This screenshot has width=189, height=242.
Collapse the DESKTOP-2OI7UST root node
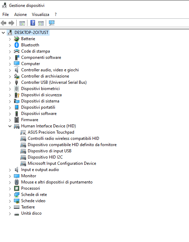3,33
